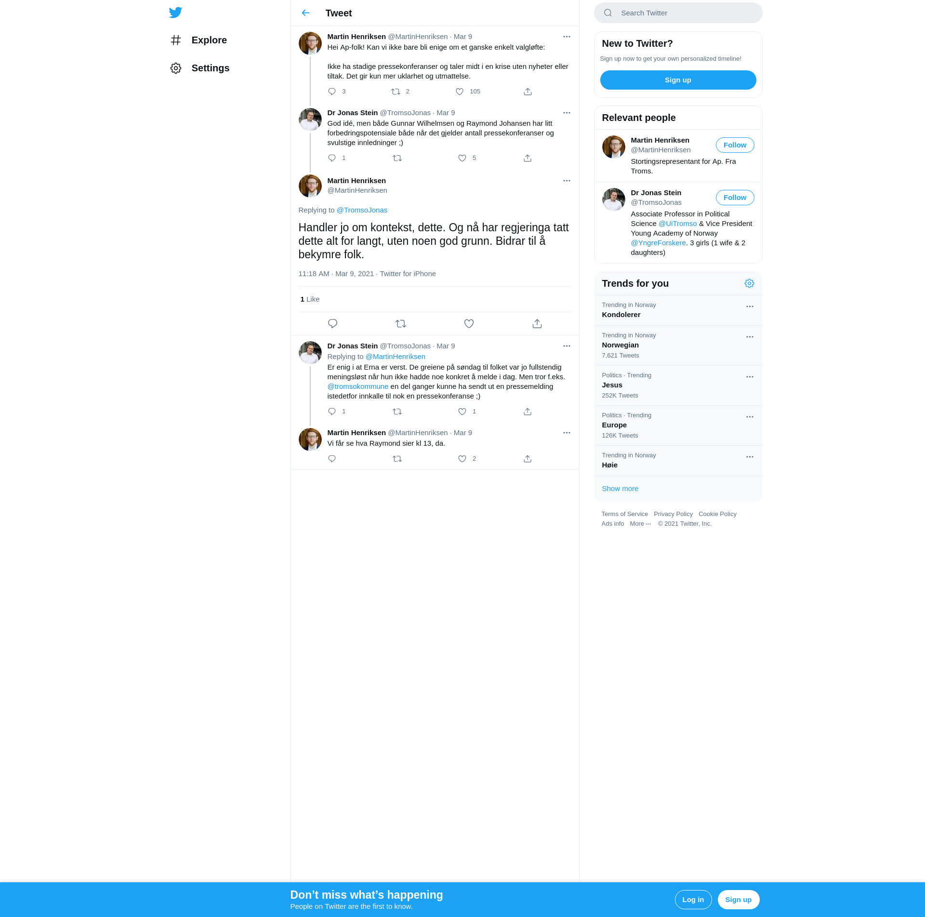Retweet the main Handler jo om kontekst tweet
This screenshot has width=925, height=917.
(401, 324)
